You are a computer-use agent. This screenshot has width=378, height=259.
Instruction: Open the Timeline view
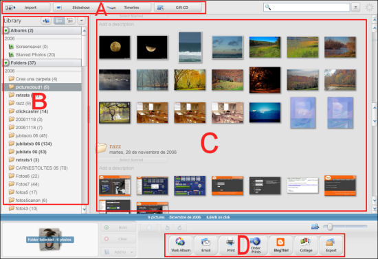point(126,8)
